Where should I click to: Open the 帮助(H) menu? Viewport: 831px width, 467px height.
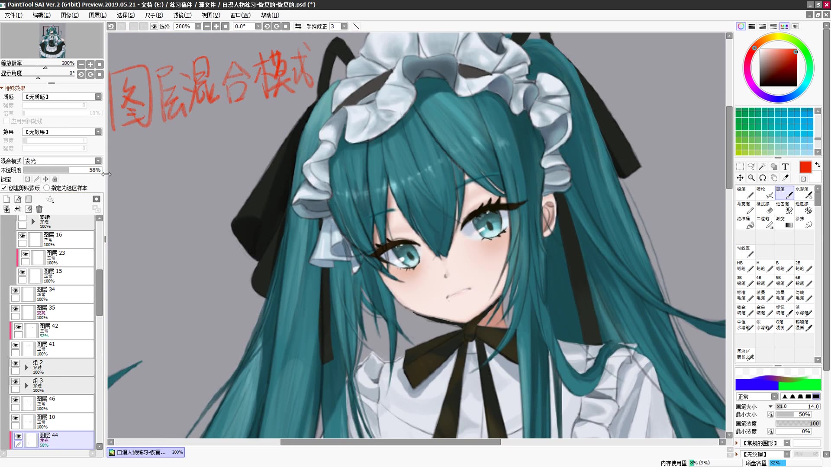270,15
